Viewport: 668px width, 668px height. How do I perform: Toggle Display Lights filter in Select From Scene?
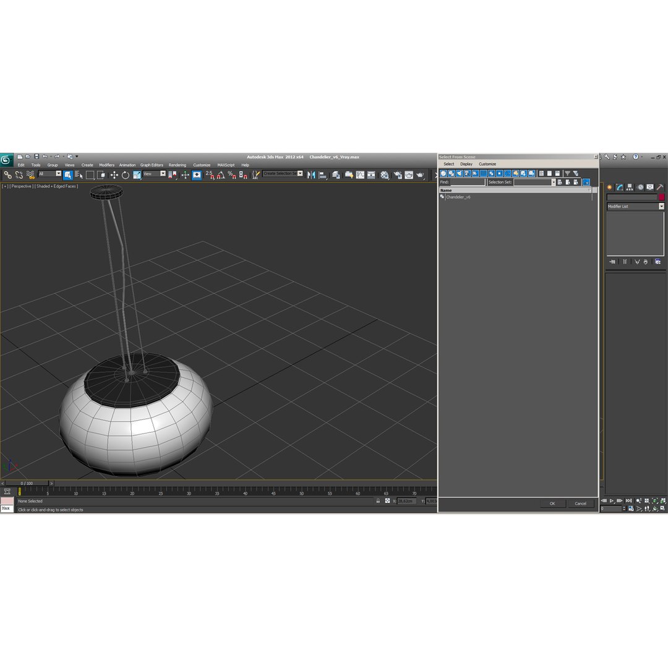pos(460,173)
